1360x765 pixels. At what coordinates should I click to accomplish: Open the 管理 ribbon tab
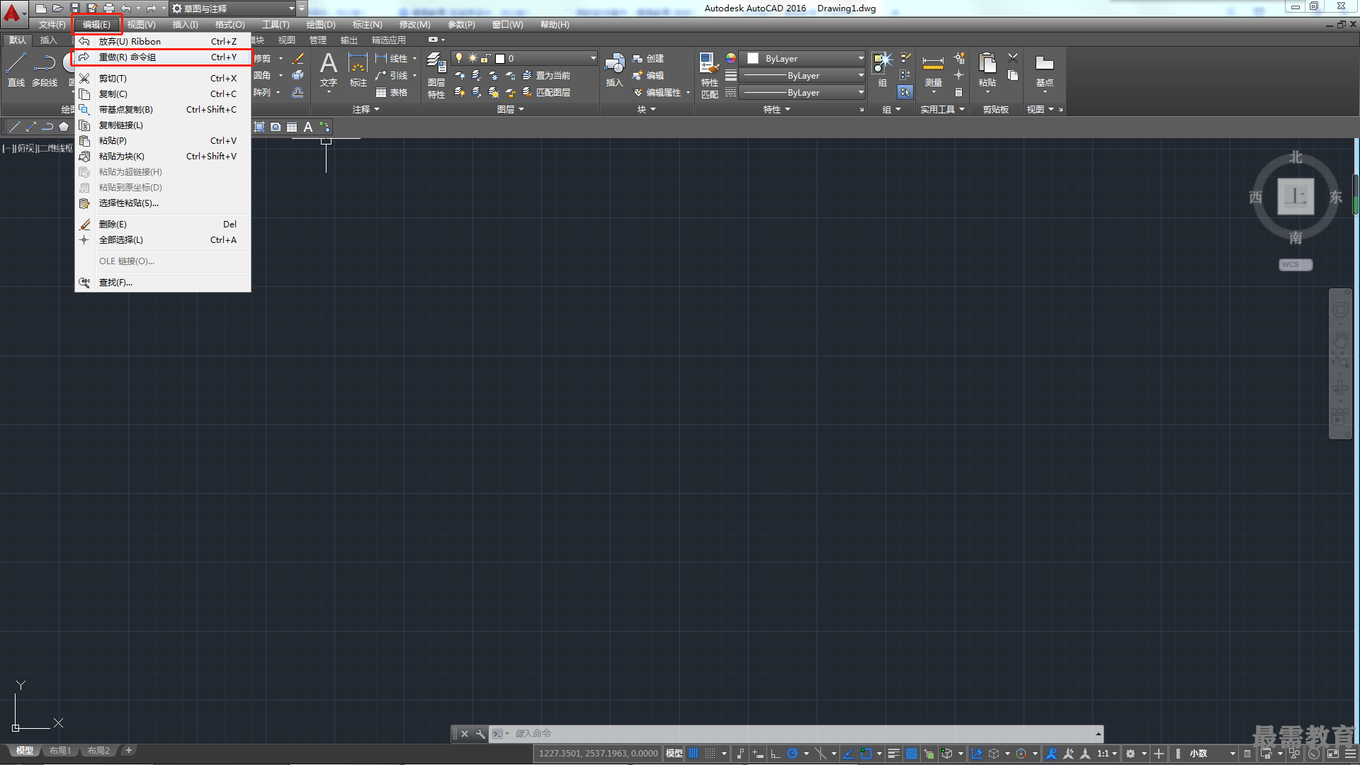[x=318, y=40]
